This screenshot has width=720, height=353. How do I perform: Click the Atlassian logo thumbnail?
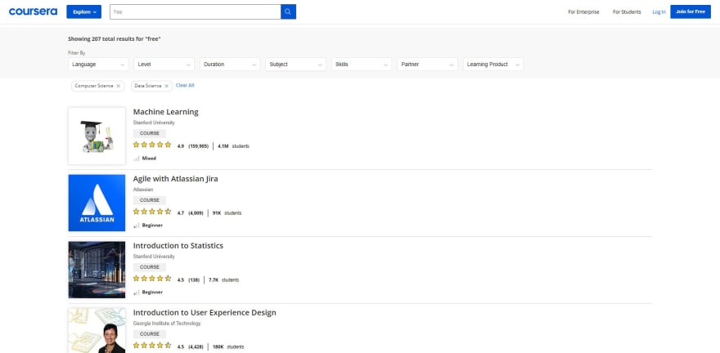tap(97, 203)
